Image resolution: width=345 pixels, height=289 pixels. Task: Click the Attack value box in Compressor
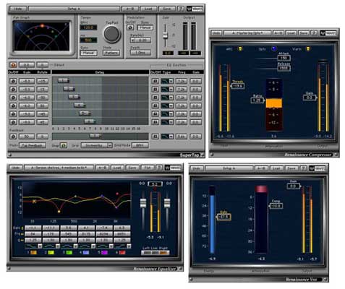coord(284,58)
